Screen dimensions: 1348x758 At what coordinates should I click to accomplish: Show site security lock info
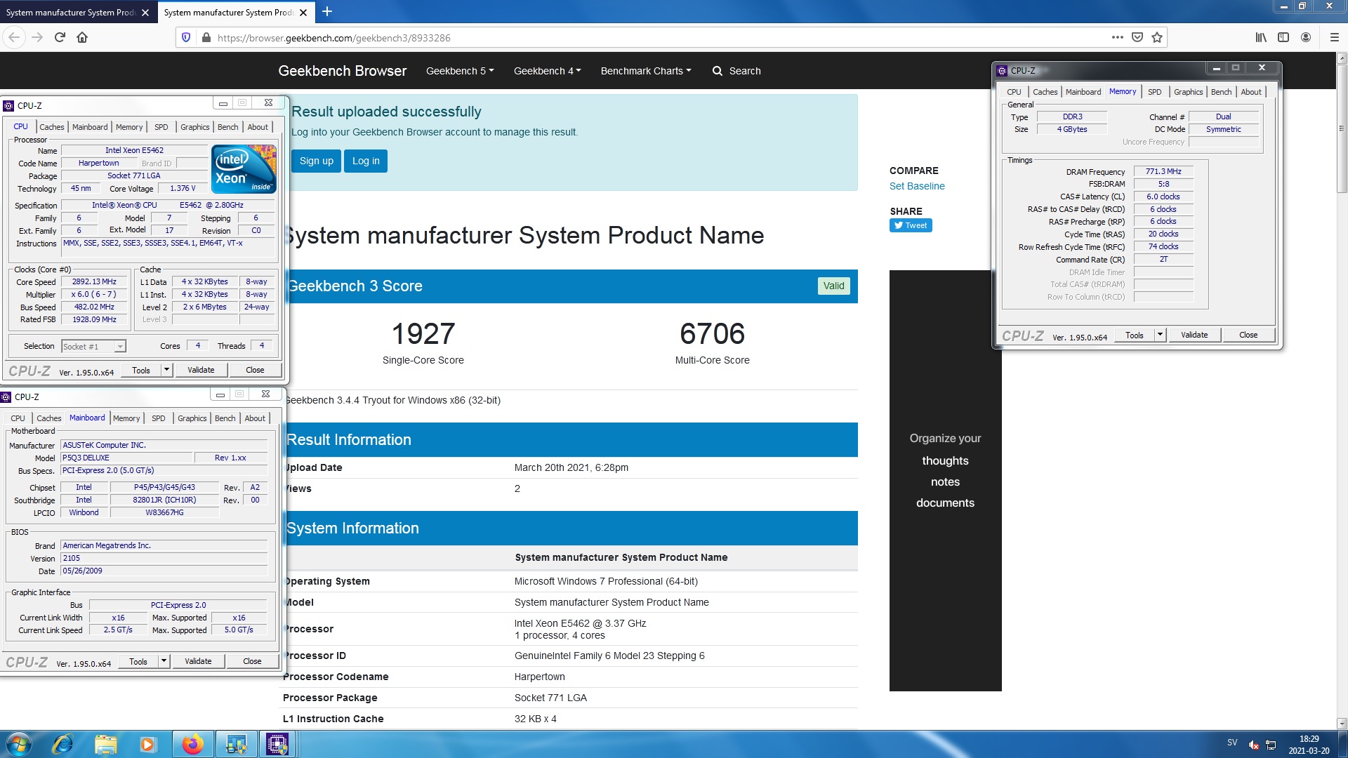click(x=206, y=37)
